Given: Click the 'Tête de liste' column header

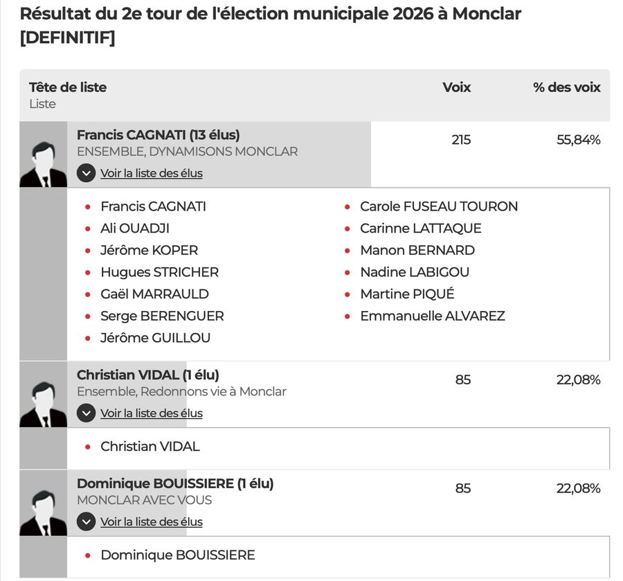Looking at the screenshot, I should tap(68, 87).
